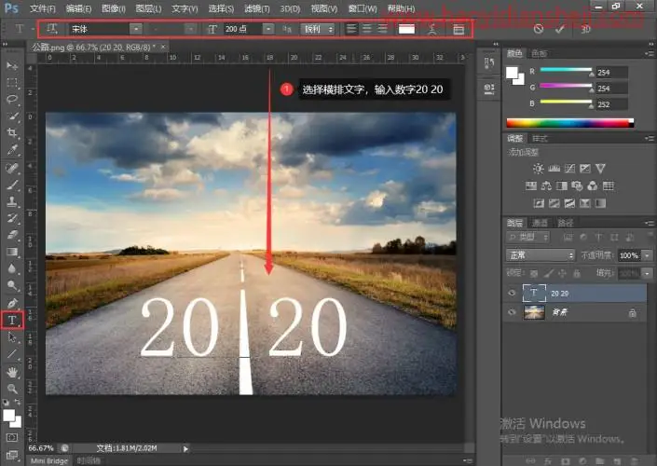Open the layer fill dropdown arrow
Image resolution: width=657 pixels, height=466 pixels.
tap(648, 274)
